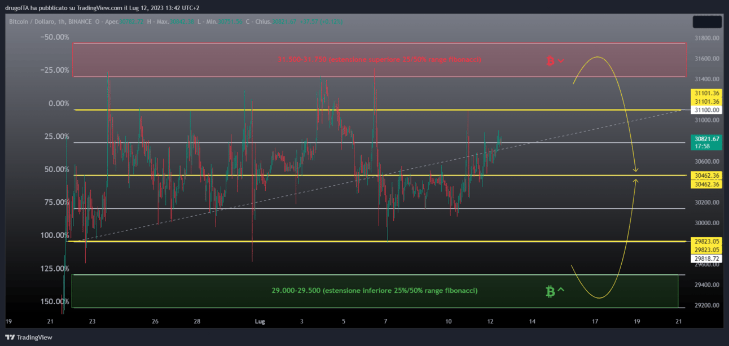Click the 31800.00 price axis tick
729x346 pixels.
pos(707,38)
